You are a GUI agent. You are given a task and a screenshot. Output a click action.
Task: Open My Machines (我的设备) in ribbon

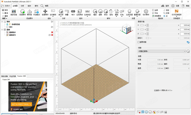tap(14, 12)
